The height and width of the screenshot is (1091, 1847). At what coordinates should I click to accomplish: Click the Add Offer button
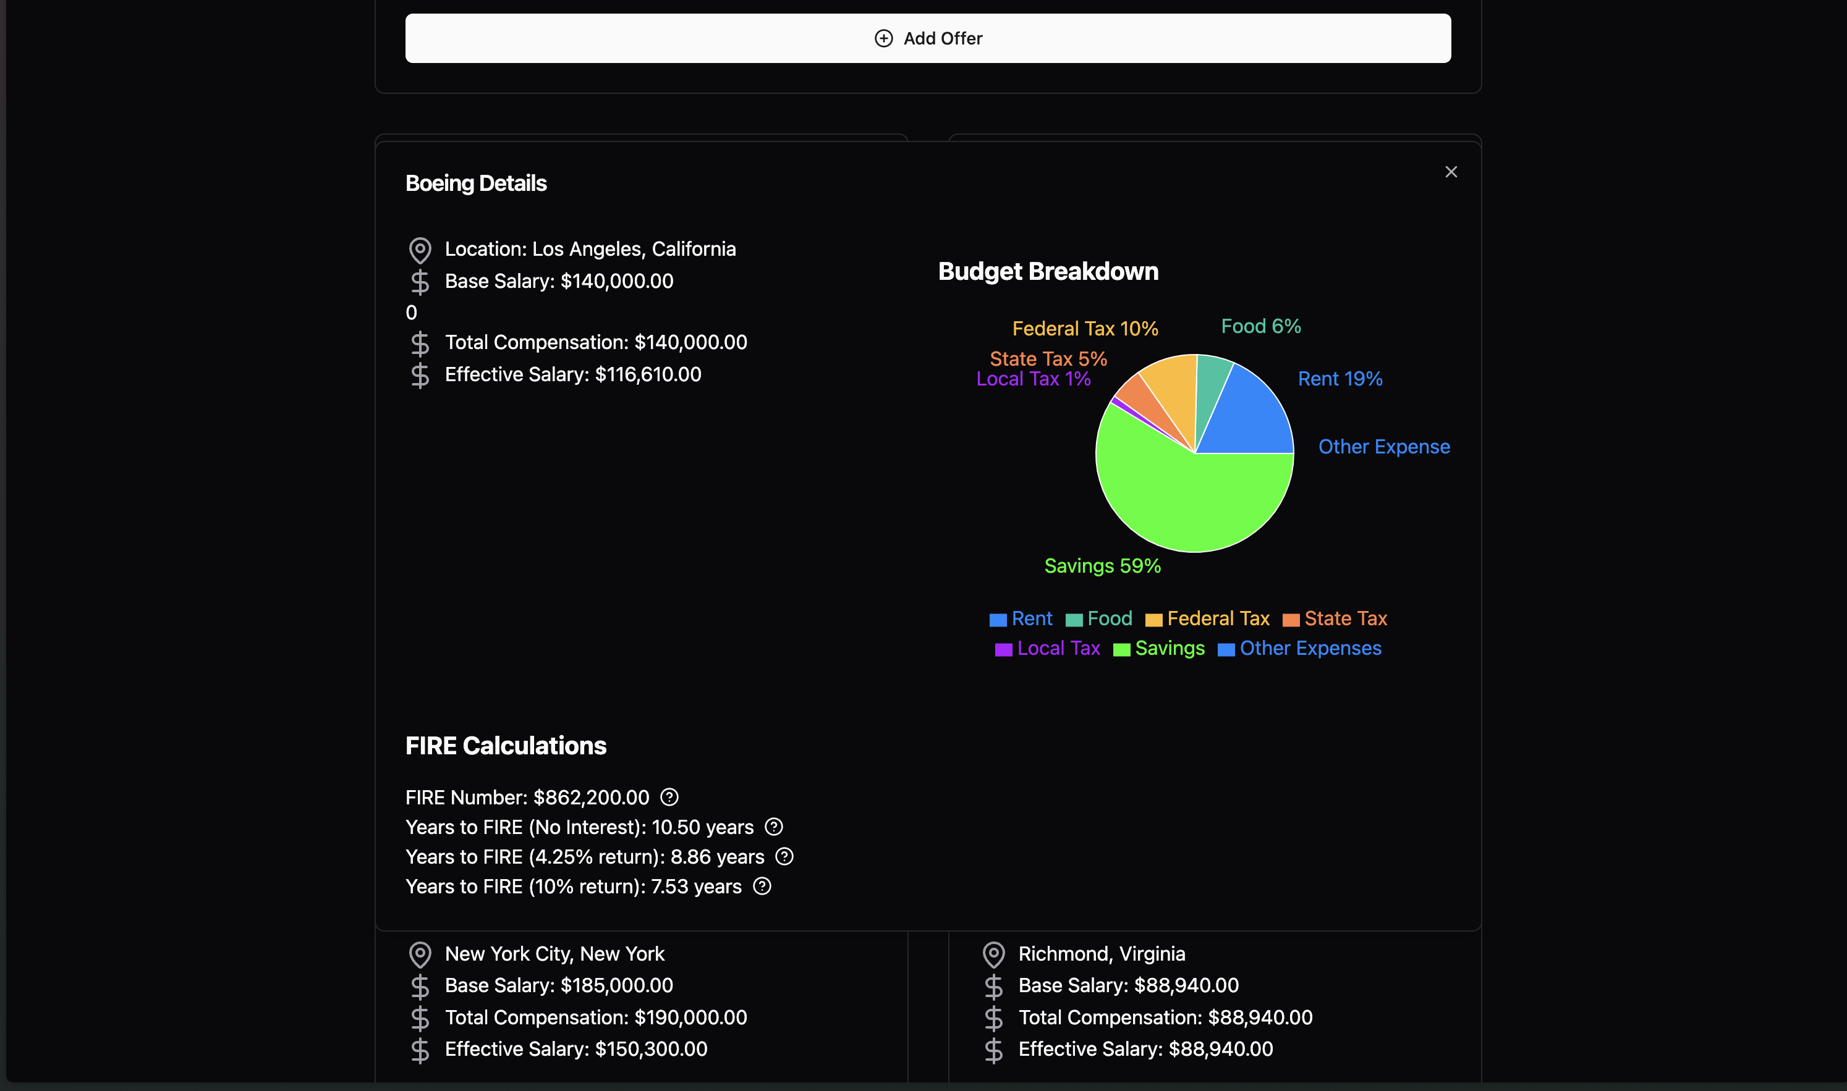click(928, 38)
